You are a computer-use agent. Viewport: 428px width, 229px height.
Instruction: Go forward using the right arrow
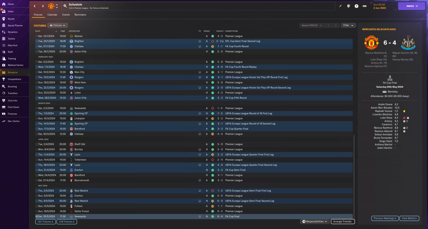[43, 6]
